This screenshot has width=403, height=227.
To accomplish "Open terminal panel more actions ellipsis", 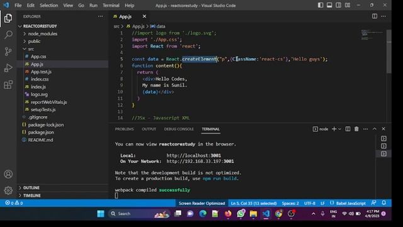I will (365, 129).
